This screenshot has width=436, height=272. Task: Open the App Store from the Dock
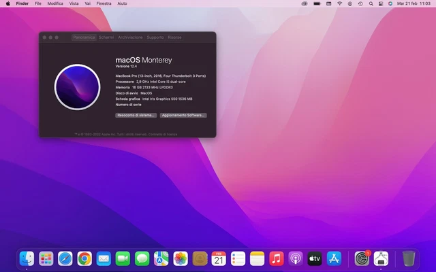coord(334,258)
